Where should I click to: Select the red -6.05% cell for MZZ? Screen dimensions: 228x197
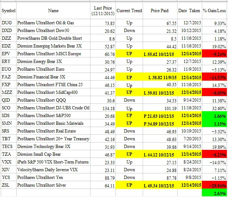tap(214, 92)
